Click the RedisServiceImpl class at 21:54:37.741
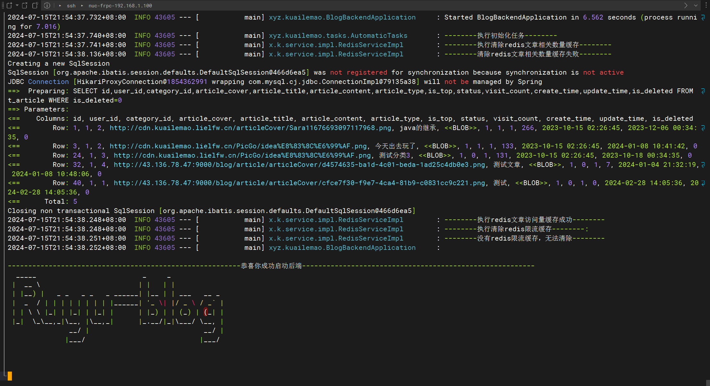This screenshot has width=710, height=386. (336, 45)
